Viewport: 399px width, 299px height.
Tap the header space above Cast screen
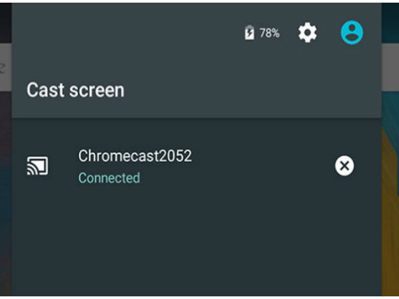[76, 64]
